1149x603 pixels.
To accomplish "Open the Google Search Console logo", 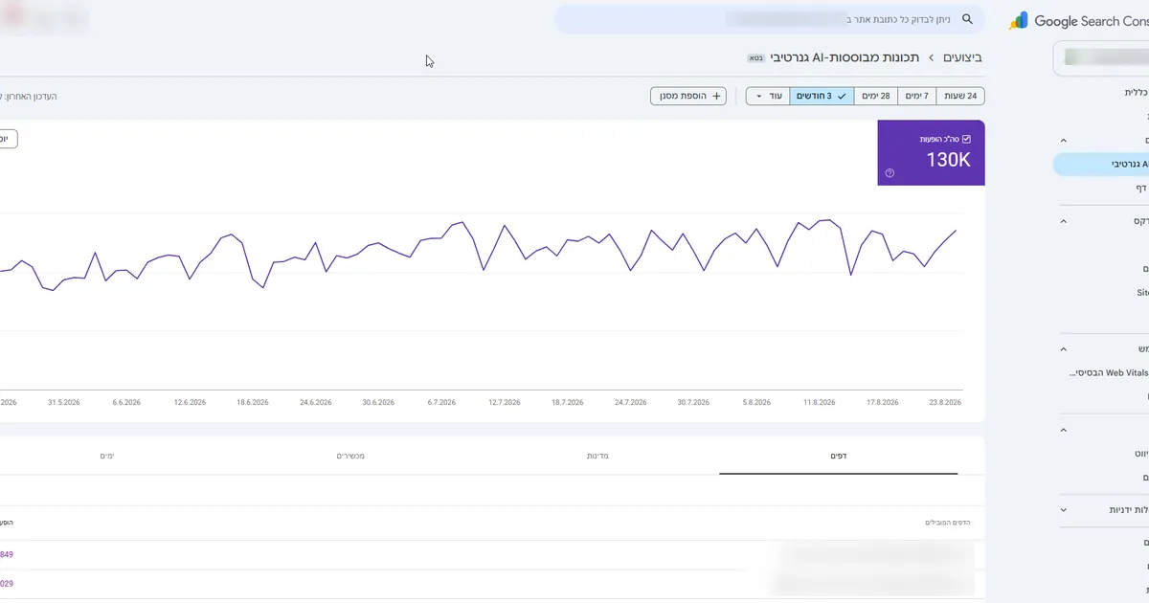I will (1079, 21).
